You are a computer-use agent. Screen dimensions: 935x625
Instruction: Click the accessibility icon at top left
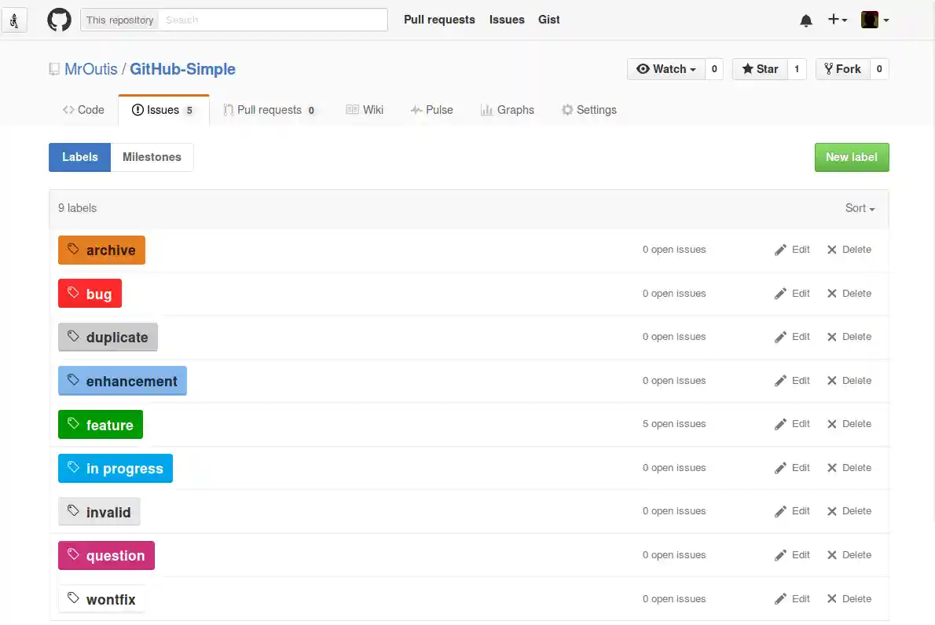[x=14, y=20]
